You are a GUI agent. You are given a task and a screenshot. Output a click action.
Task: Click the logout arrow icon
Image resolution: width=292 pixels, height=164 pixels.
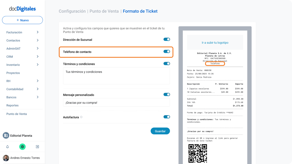[37, 147]
